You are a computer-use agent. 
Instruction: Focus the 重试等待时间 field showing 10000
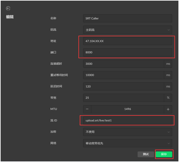coord(124,75)
